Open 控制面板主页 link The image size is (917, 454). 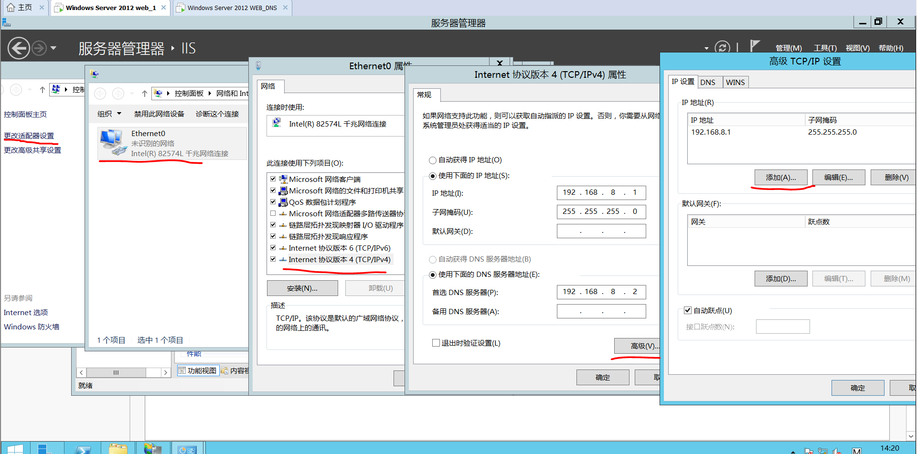[x=25, y=115]
